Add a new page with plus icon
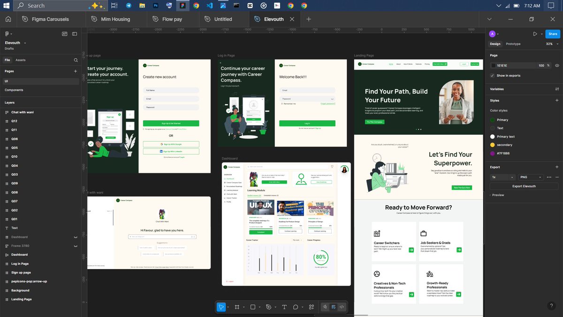 tap(76, 71)
